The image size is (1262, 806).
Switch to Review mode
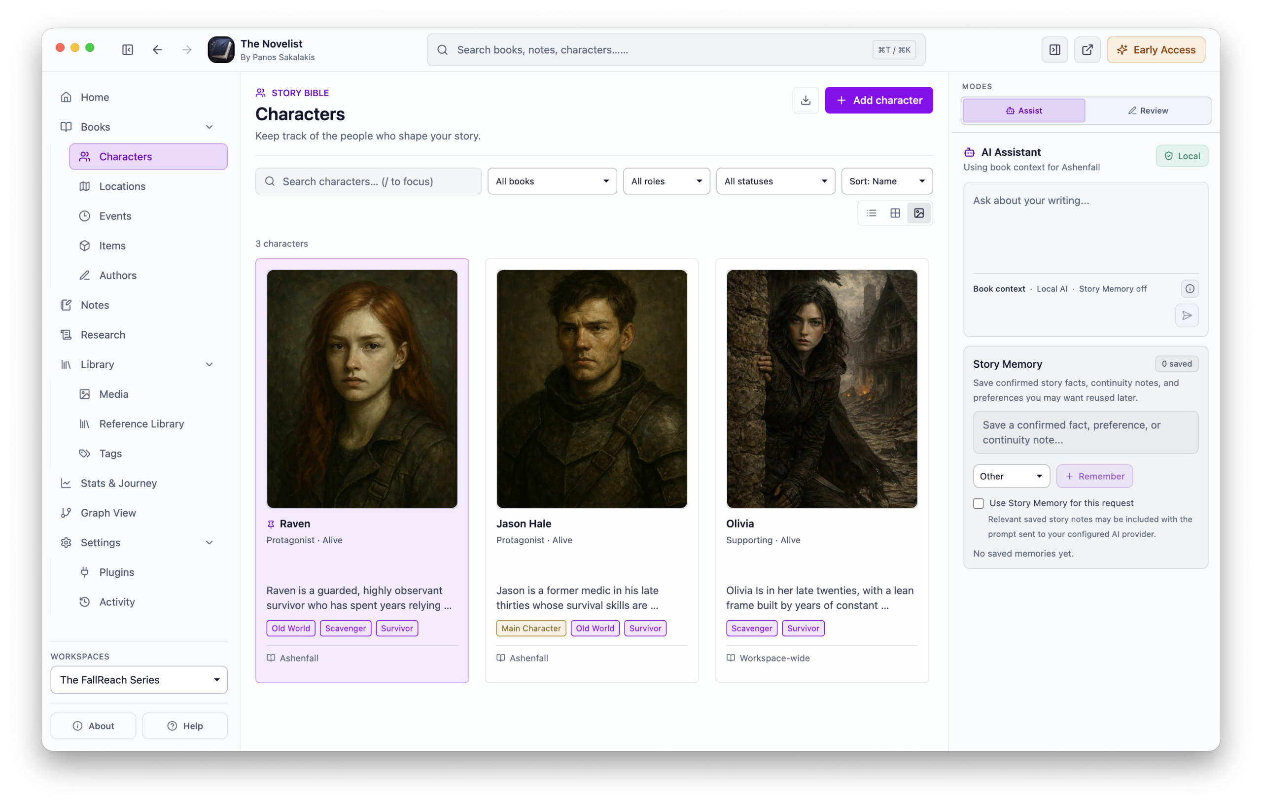click(1148, 110)
